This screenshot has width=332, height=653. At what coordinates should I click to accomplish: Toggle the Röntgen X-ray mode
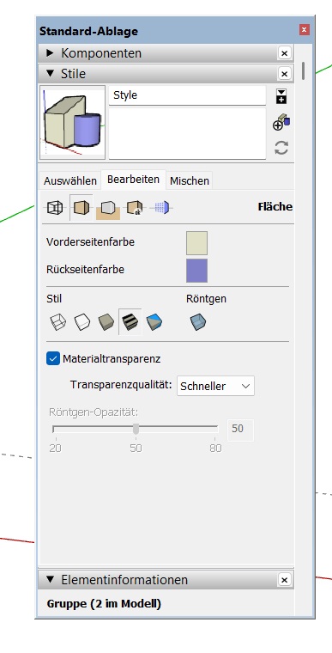tap(198, 322)
